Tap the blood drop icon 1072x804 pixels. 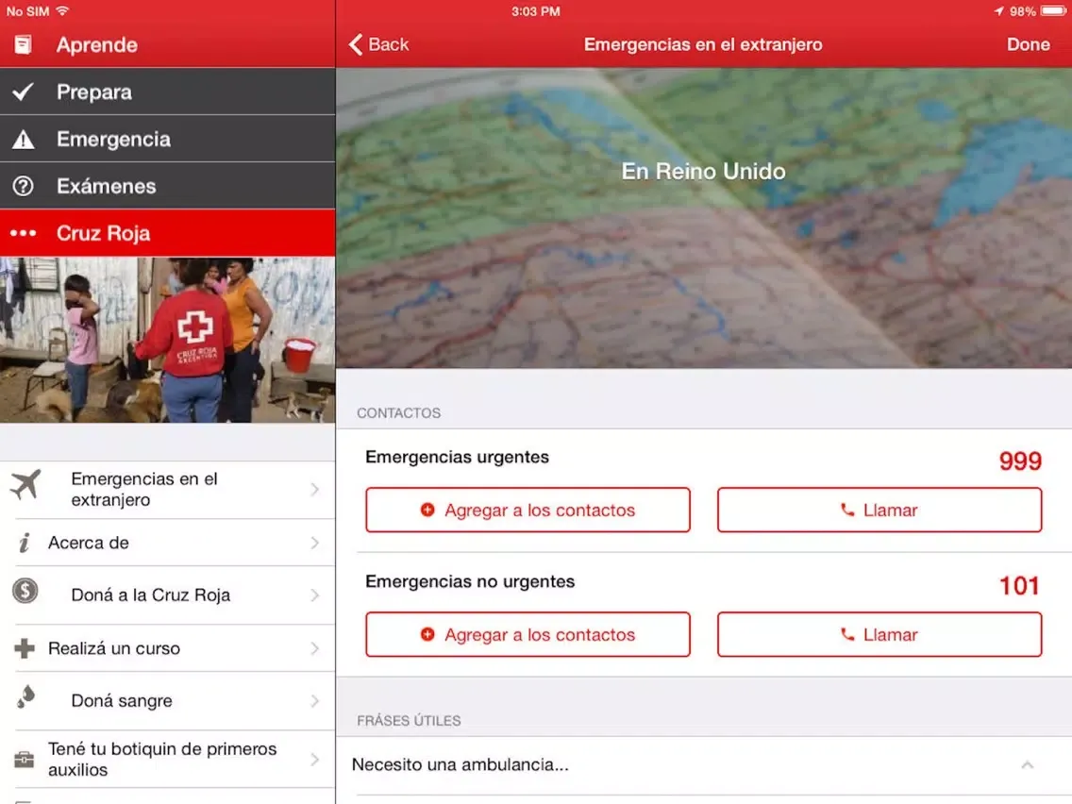(26, 696)
